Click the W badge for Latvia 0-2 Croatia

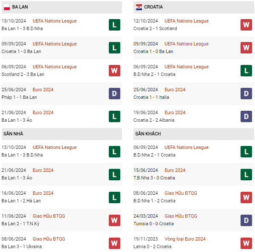tap(246, 243)
